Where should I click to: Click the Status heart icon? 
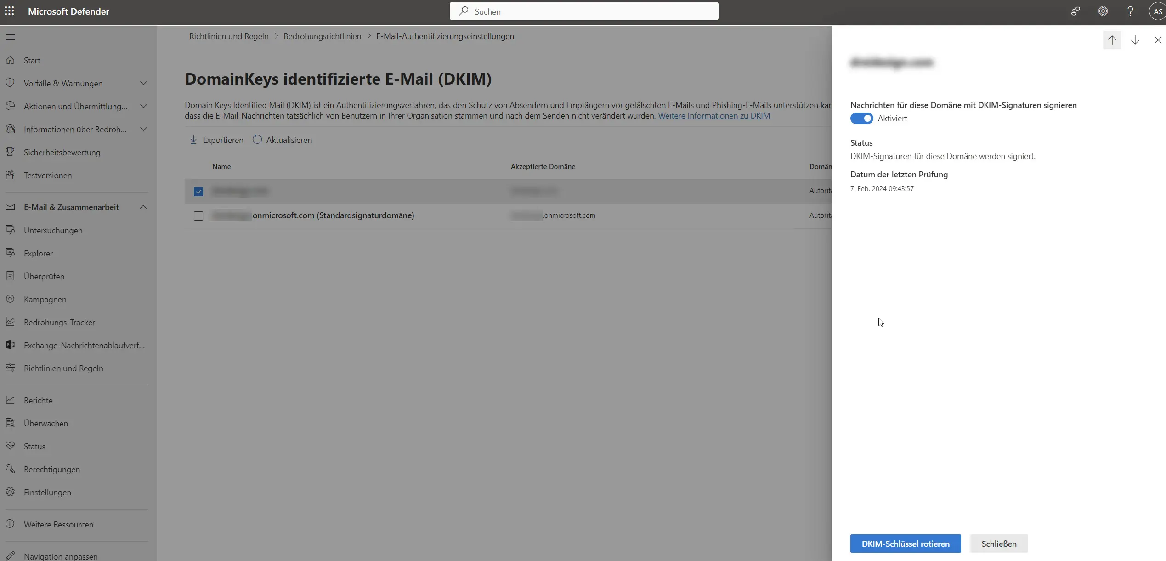(10, 446)
